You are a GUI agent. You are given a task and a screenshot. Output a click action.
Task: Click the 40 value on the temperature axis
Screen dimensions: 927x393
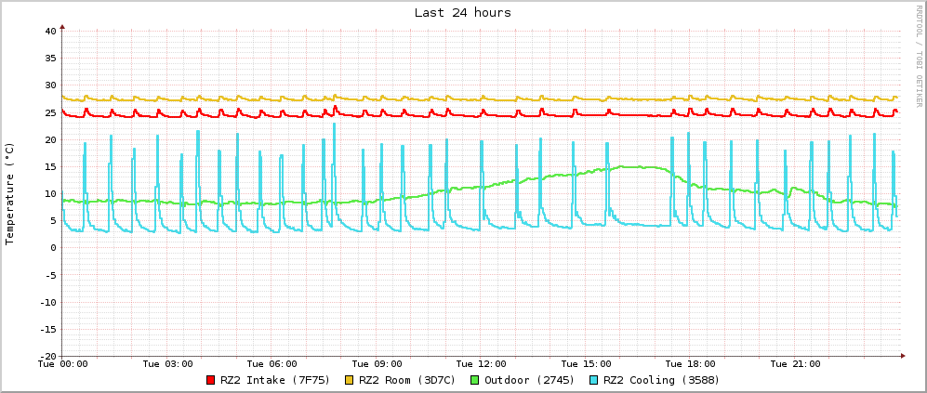(x=50, y=31)
